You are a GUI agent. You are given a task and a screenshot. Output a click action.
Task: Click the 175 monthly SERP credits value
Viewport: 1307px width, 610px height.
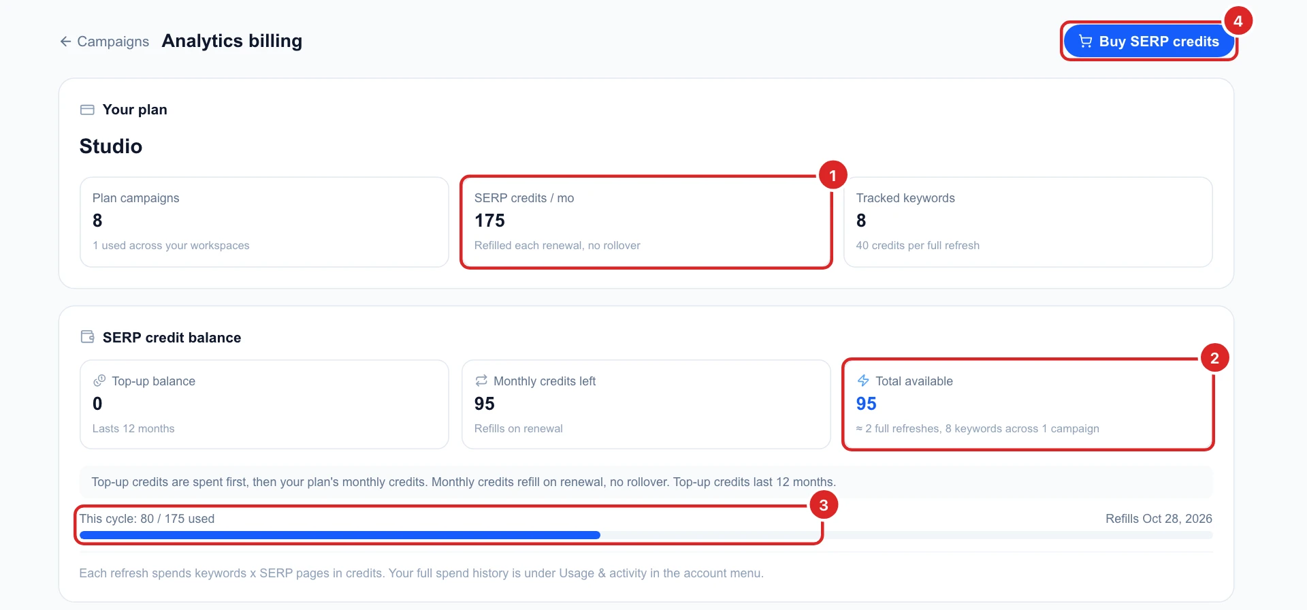(489, 221)
